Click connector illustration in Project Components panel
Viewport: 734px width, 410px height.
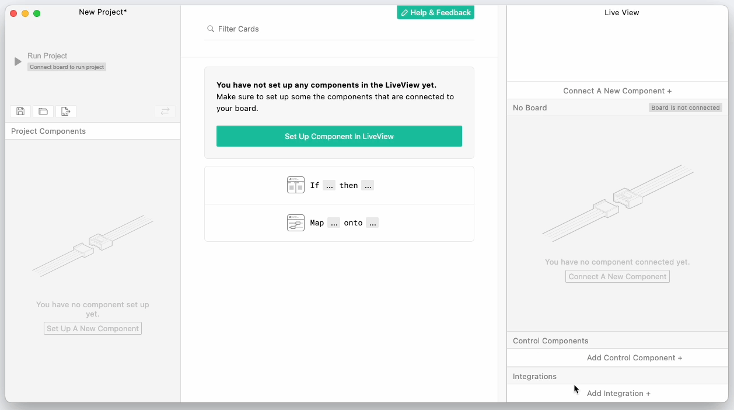93,245
